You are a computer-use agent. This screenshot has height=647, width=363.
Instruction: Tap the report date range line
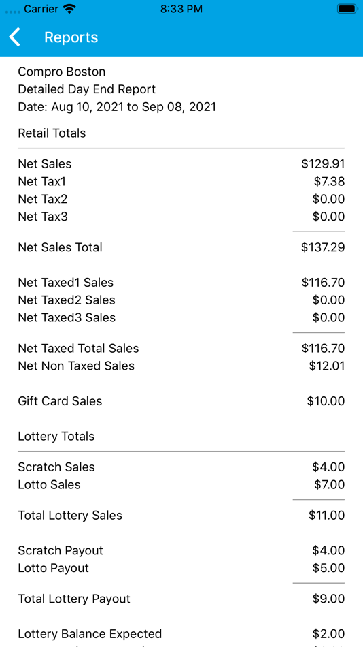(117, 108)
